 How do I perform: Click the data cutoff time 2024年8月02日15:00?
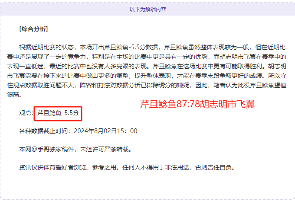[105, 131]
